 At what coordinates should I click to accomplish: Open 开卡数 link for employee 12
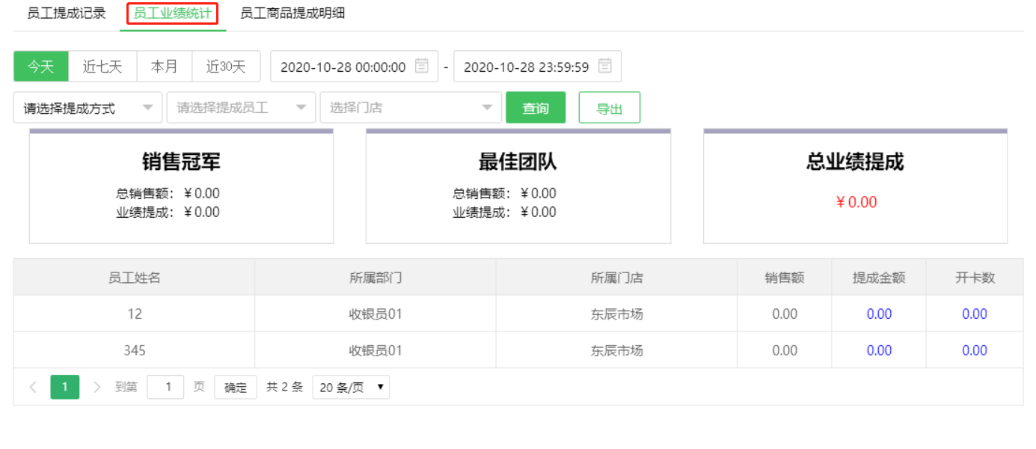(974, 314)
